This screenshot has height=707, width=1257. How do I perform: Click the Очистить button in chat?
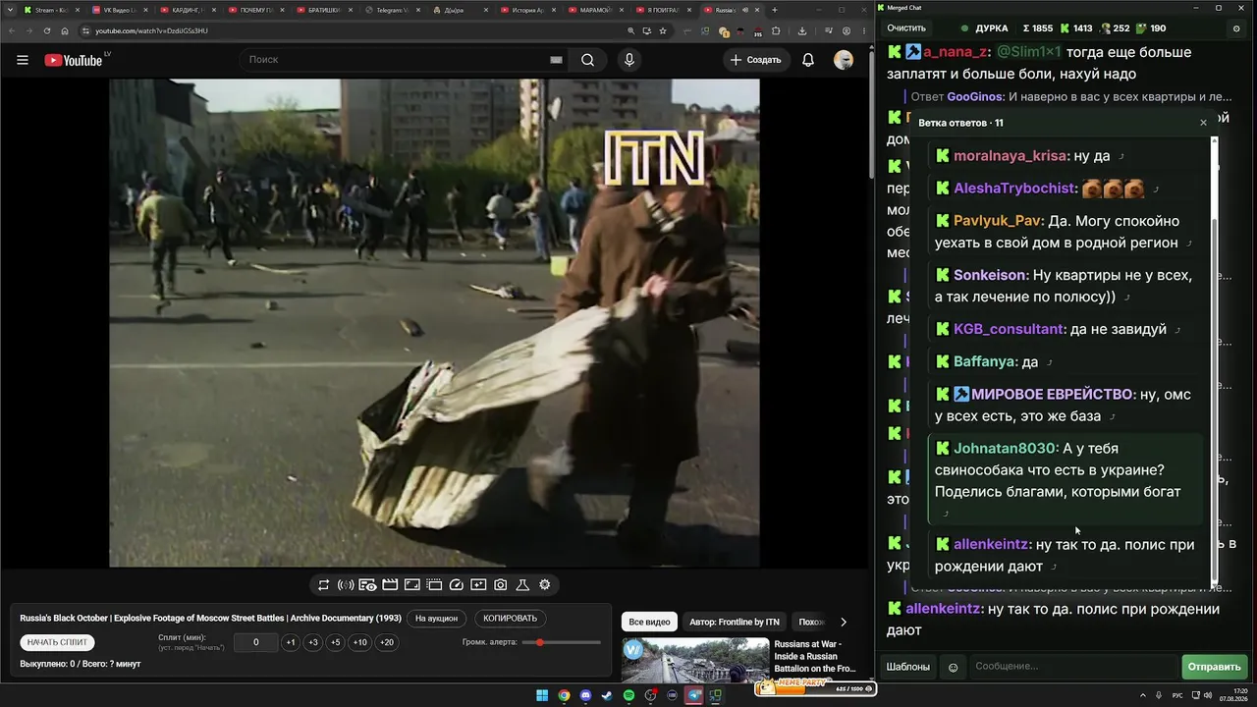click(906, 28)
